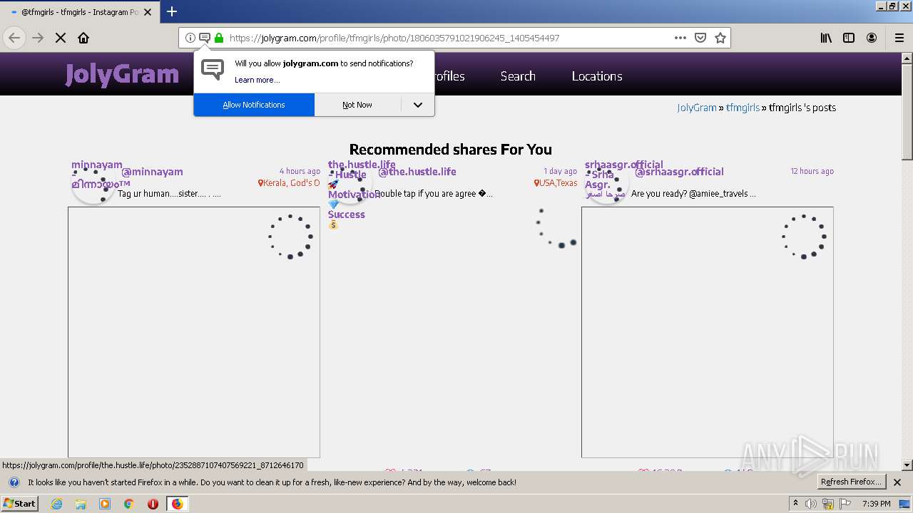Screen dimensions: 913x513
Task: Open media player taskbar icon
Action: [x=105, y=504]
